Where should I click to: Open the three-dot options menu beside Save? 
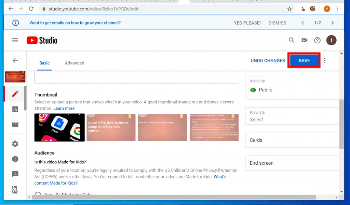pyautogui.click(x=325, y=60)
